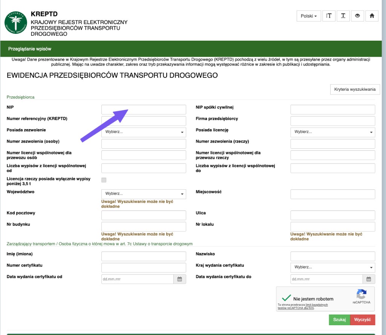Image resolution: width=386 pixels, height=335 pixels.
Task: Open calendar for certificate issue date from
Action: tap(180, 279)
